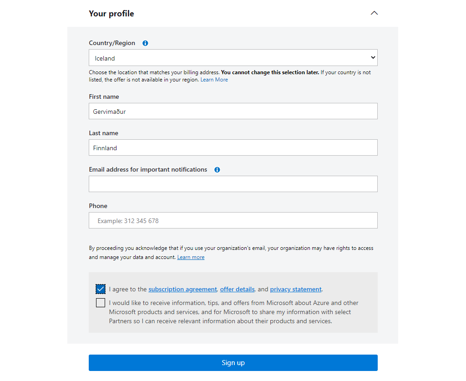This screenshot has width=466, height=381.
Task: Open the Learn More link about regions
Action: [214, 80]
